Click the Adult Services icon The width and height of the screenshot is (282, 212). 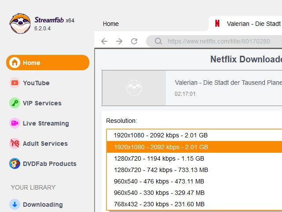coord(15,144)
